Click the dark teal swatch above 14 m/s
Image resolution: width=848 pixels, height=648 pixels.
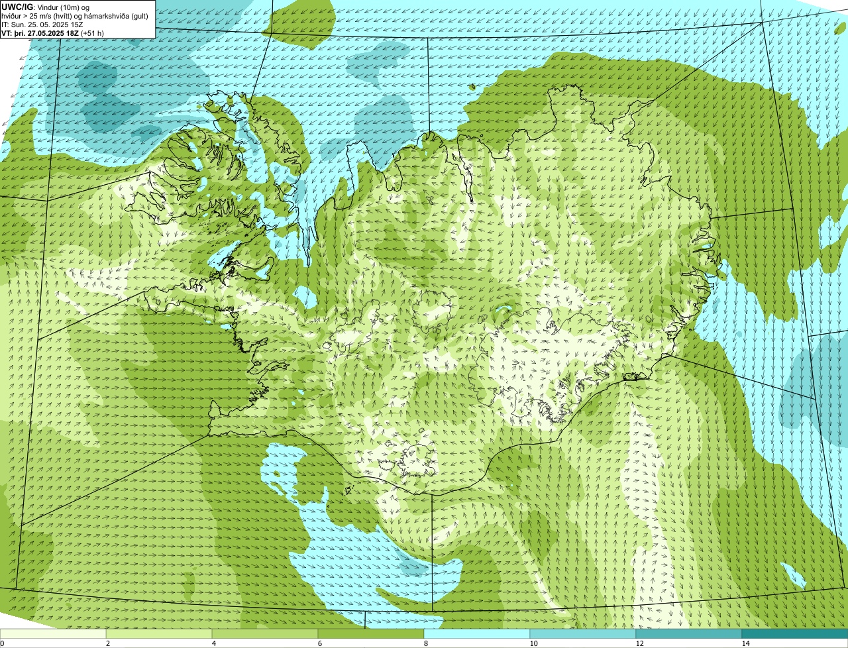coord(795,633)
